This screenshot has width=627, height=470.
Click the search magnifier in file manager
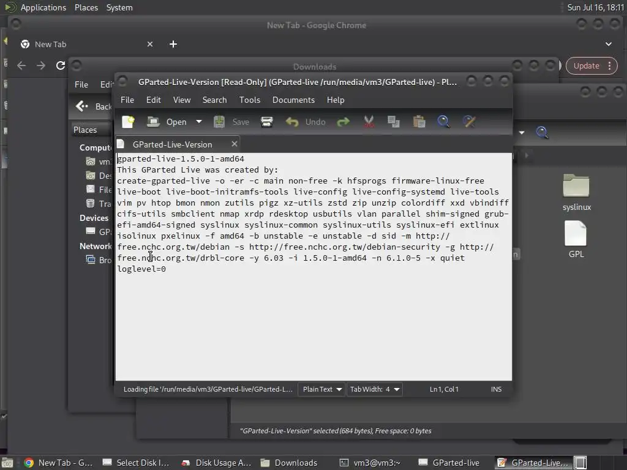(x=542, y=132)
